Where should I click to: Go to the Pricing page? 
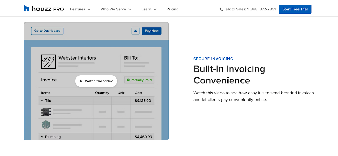click(x=173, y=9)
